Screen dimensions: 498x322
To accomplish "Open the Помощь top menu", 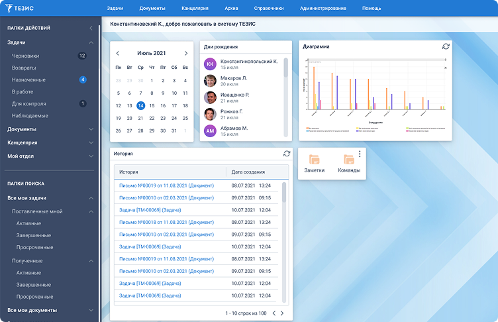I will click(372, 8).
